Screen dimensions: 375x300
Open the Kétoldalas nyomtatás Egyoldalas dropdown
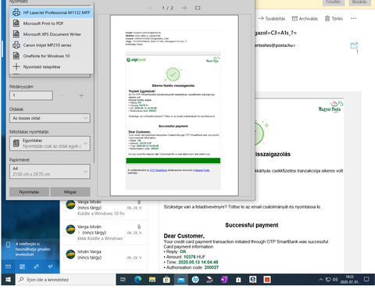click(x=50, y=143)
